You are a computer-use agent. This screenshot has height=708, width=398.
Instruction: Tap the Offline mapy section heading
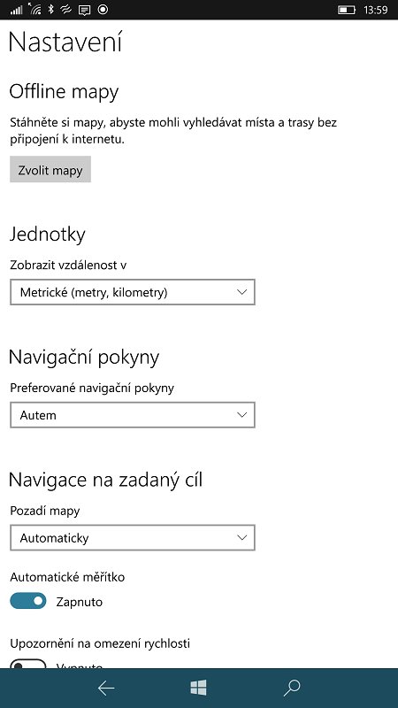click(x=64, y=92)
